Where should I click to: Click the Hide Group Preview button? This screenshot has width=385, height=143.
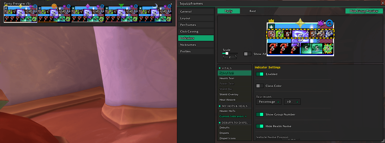(364, 11)
